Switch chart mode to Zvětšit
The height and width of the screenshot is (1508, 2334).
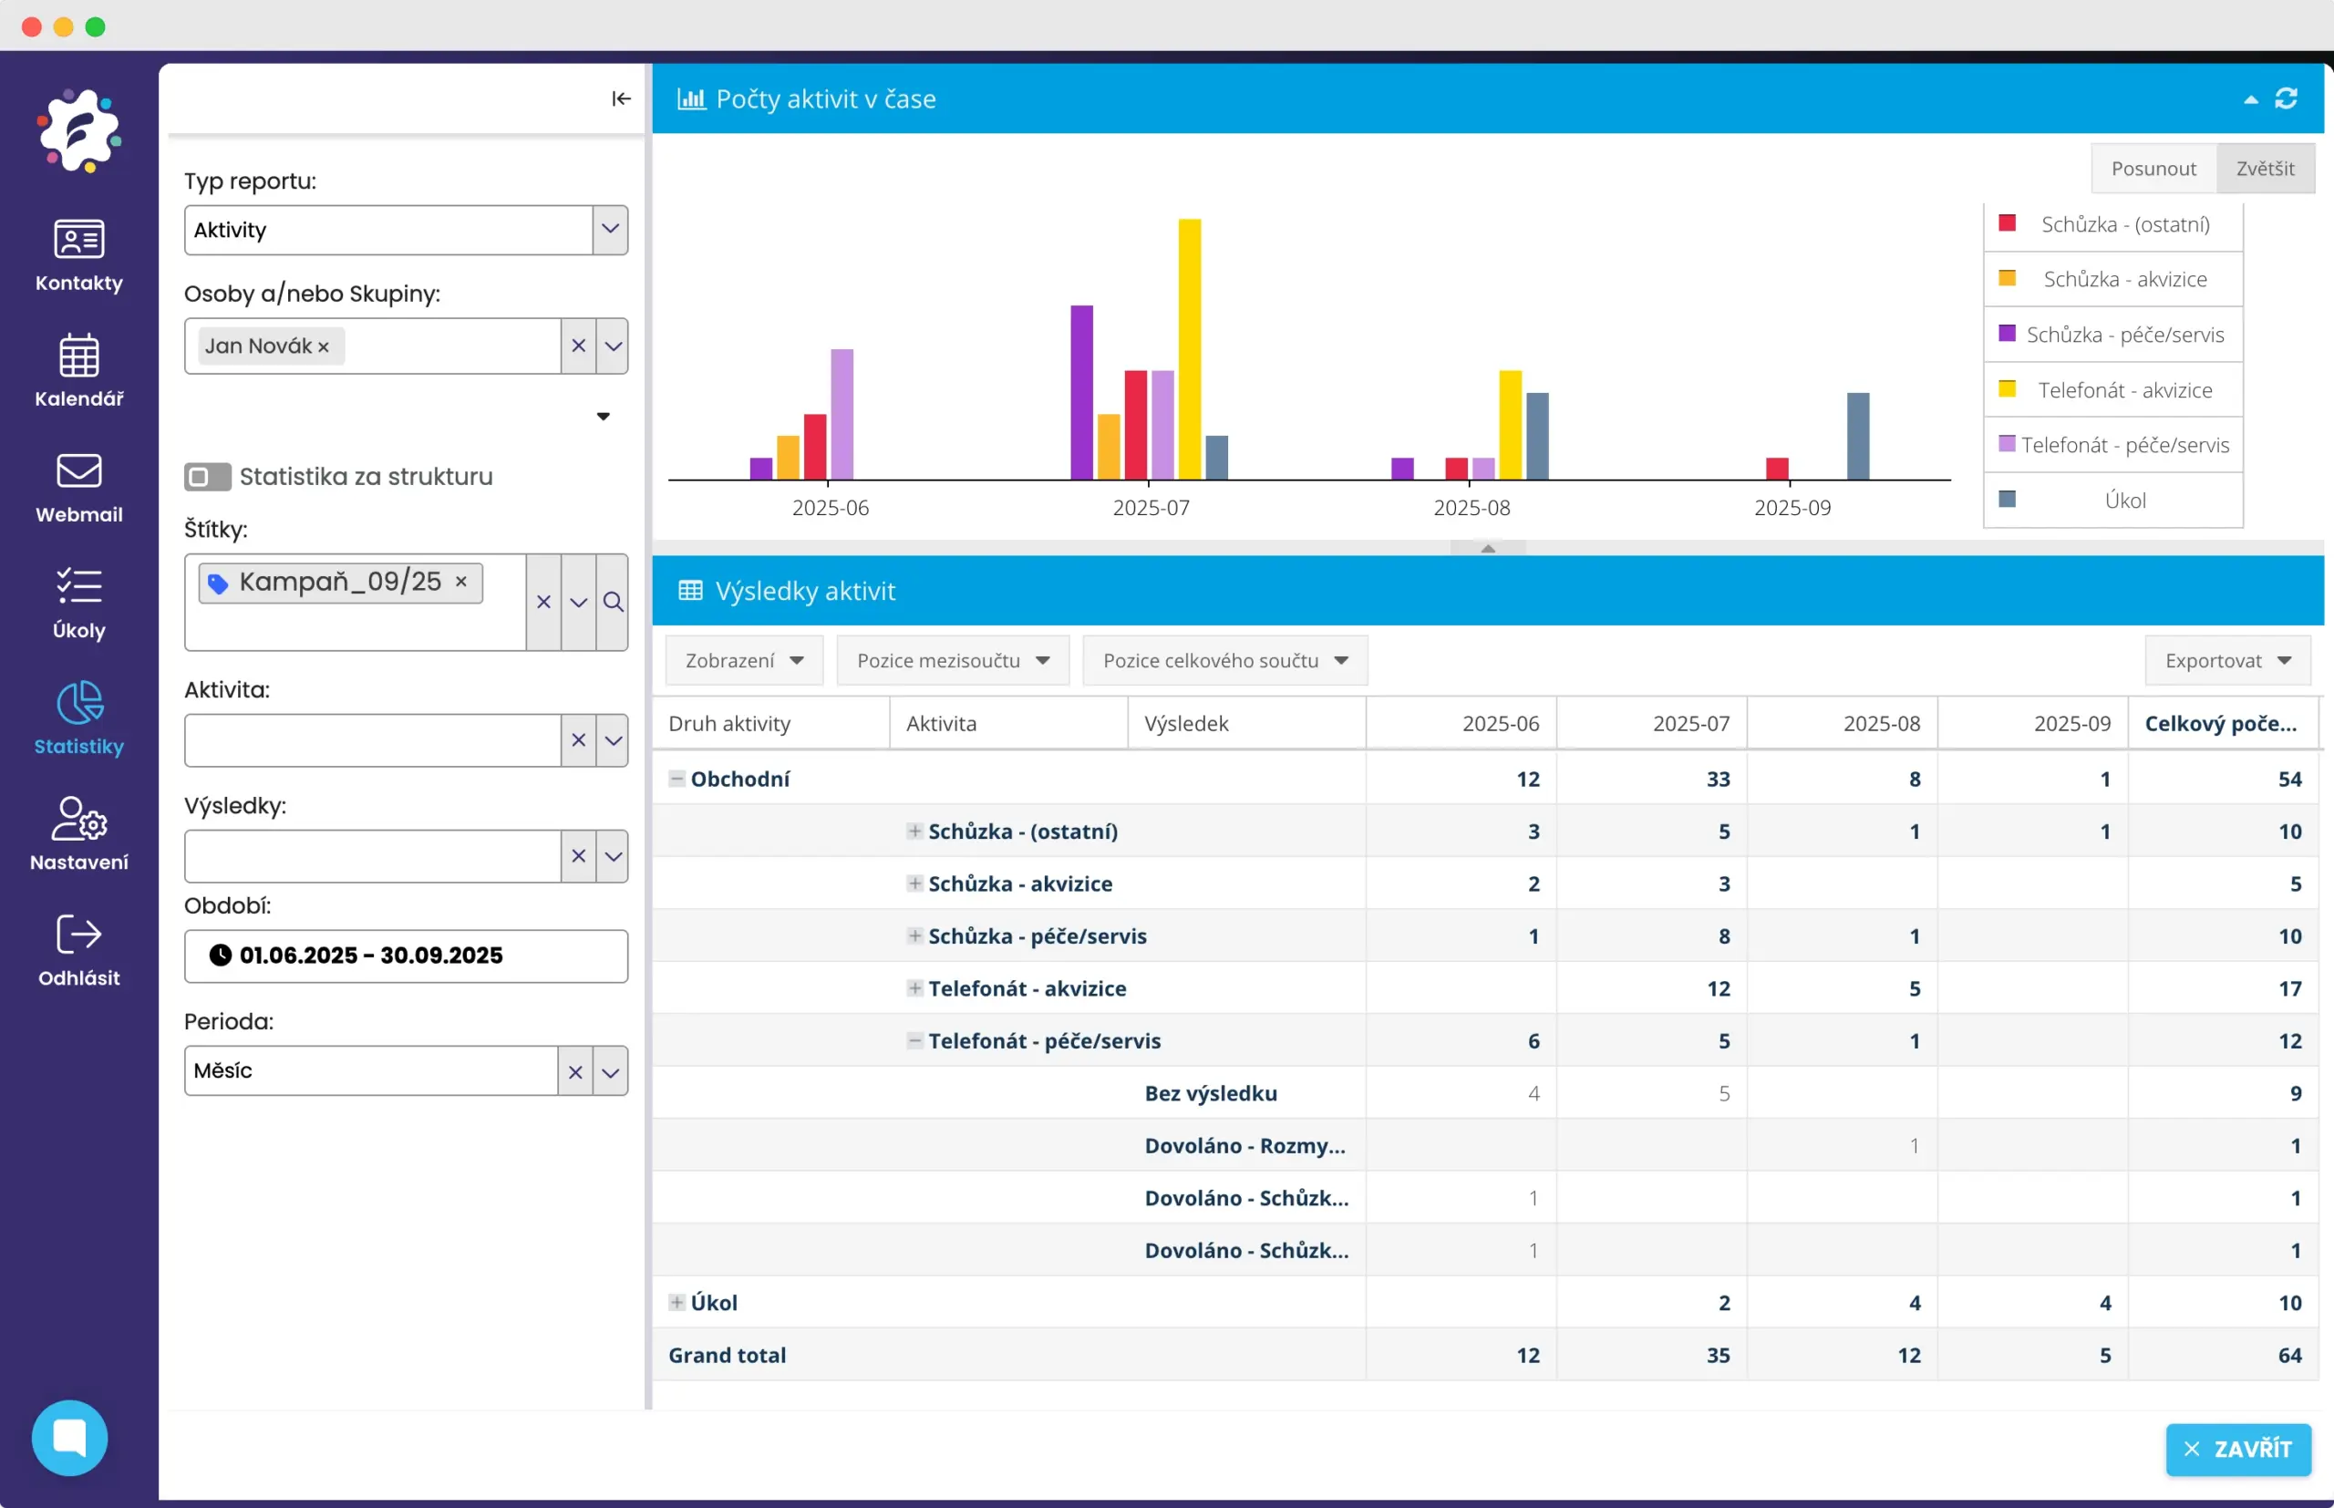pyautogui.click(x=2265, y=169)
